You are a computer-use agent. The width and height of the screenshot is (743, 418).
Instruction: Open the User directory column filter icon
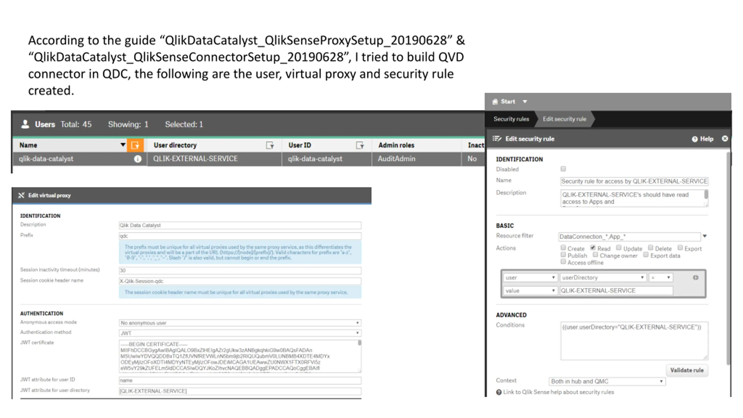[270, 145]
